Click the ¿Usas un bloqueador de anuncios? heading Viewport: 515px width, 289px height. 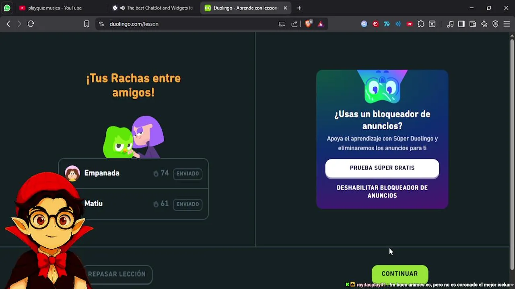[382, 120]
